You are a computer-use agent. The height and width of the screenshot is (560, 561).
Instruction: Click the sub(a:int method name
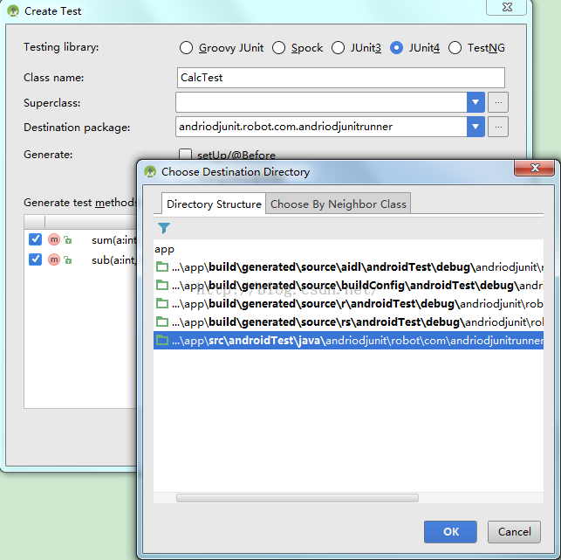pos(114,260)
